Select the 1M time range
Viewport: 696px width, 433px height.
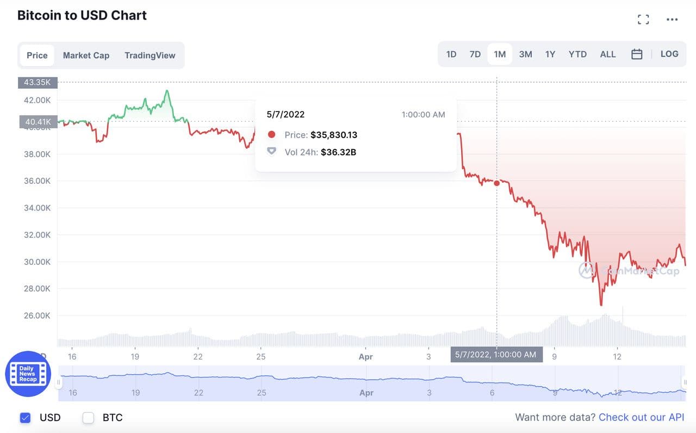point(500,54)
